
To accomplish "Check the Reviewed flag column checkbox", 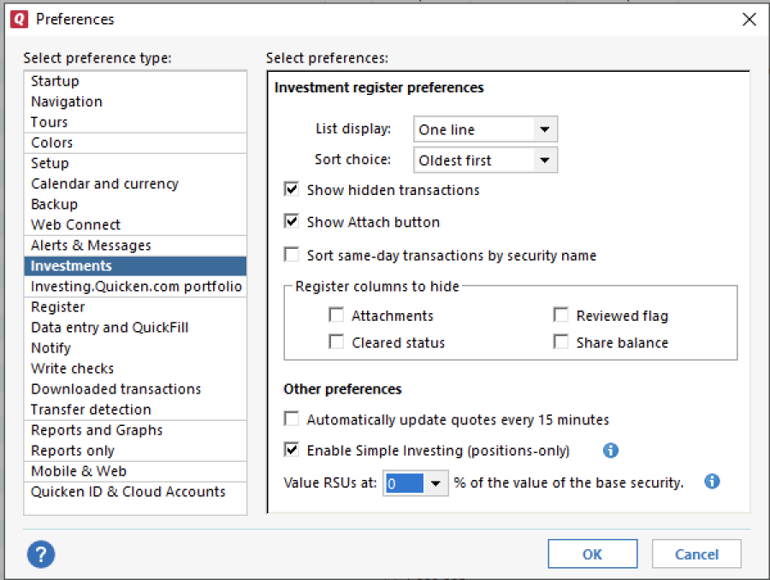I will coord(561,316).
